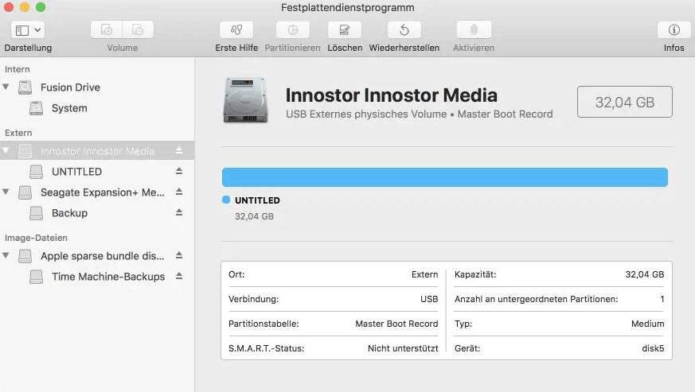Click the 'Intern' sidebar section header
695x392 pixels.
point(18,69)
